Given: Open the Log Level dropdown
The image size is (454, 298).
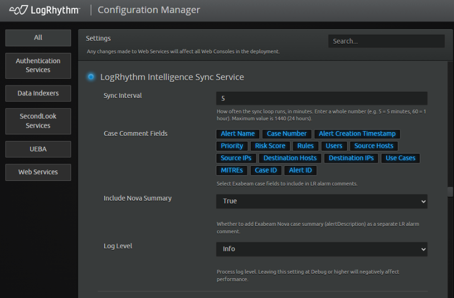Looking at the screenshot, I should point(322,249).
